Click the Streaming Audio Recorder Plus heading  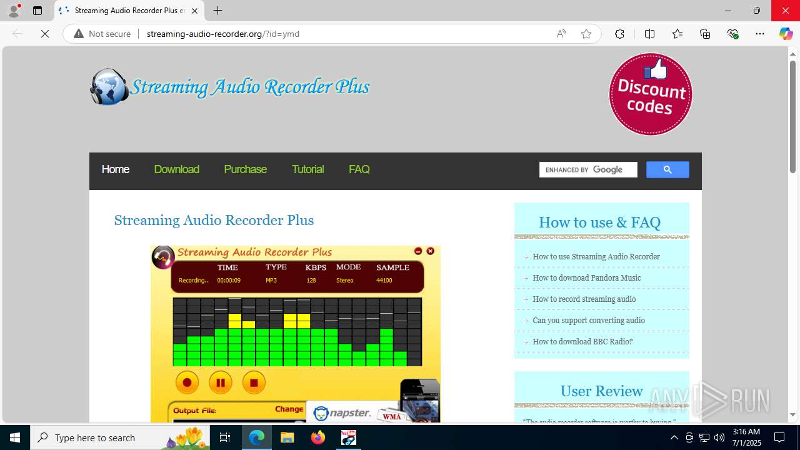pyautogui.click(x=214, y=220)
